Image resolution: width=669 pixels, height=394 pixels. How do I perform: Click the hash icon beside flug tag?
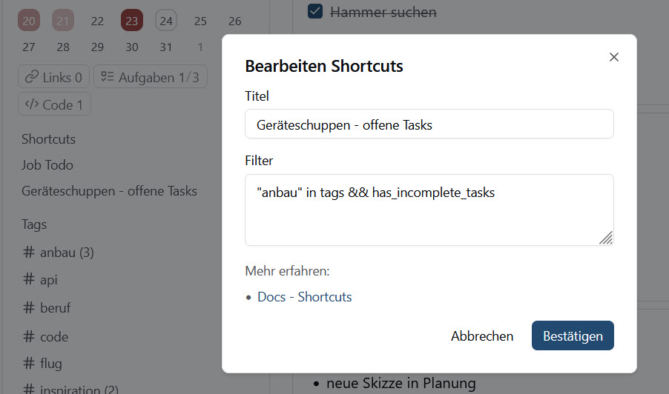click(x=29, y=364)
